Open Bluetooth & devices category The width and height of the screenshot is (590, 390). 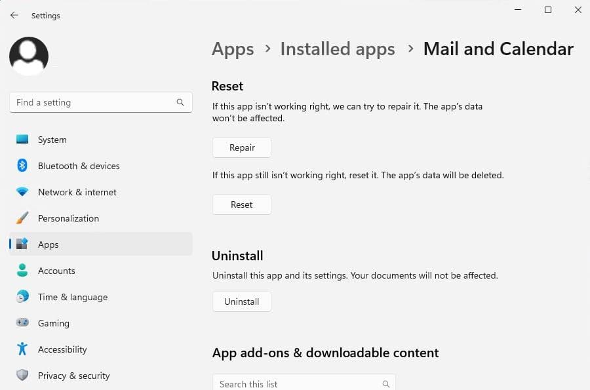click(101, 166)
